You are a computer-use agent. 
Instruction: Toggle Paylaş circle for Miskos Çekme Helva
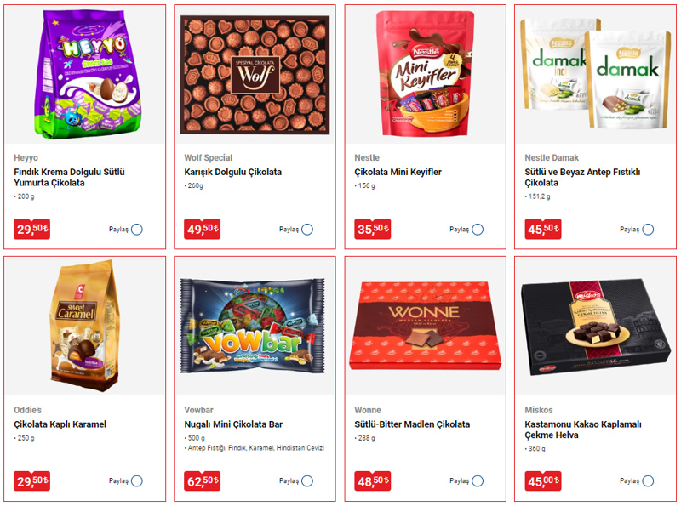coord(648,480)
